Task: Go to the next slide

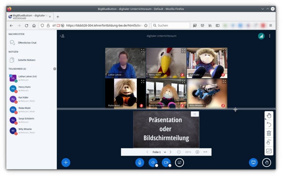Action: (x=170, y=152)
